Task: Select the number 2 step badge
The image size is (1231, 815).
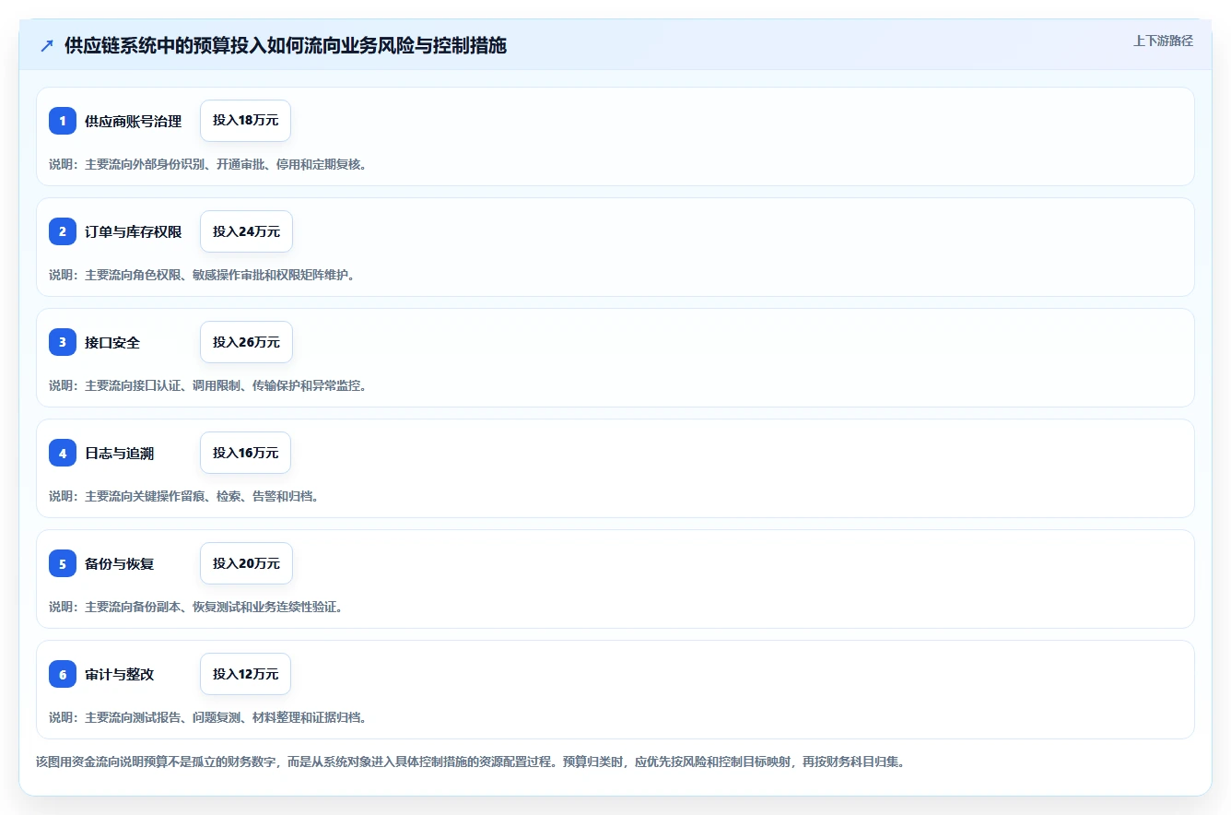Action: pyautogui.click(x=63, y=231)
